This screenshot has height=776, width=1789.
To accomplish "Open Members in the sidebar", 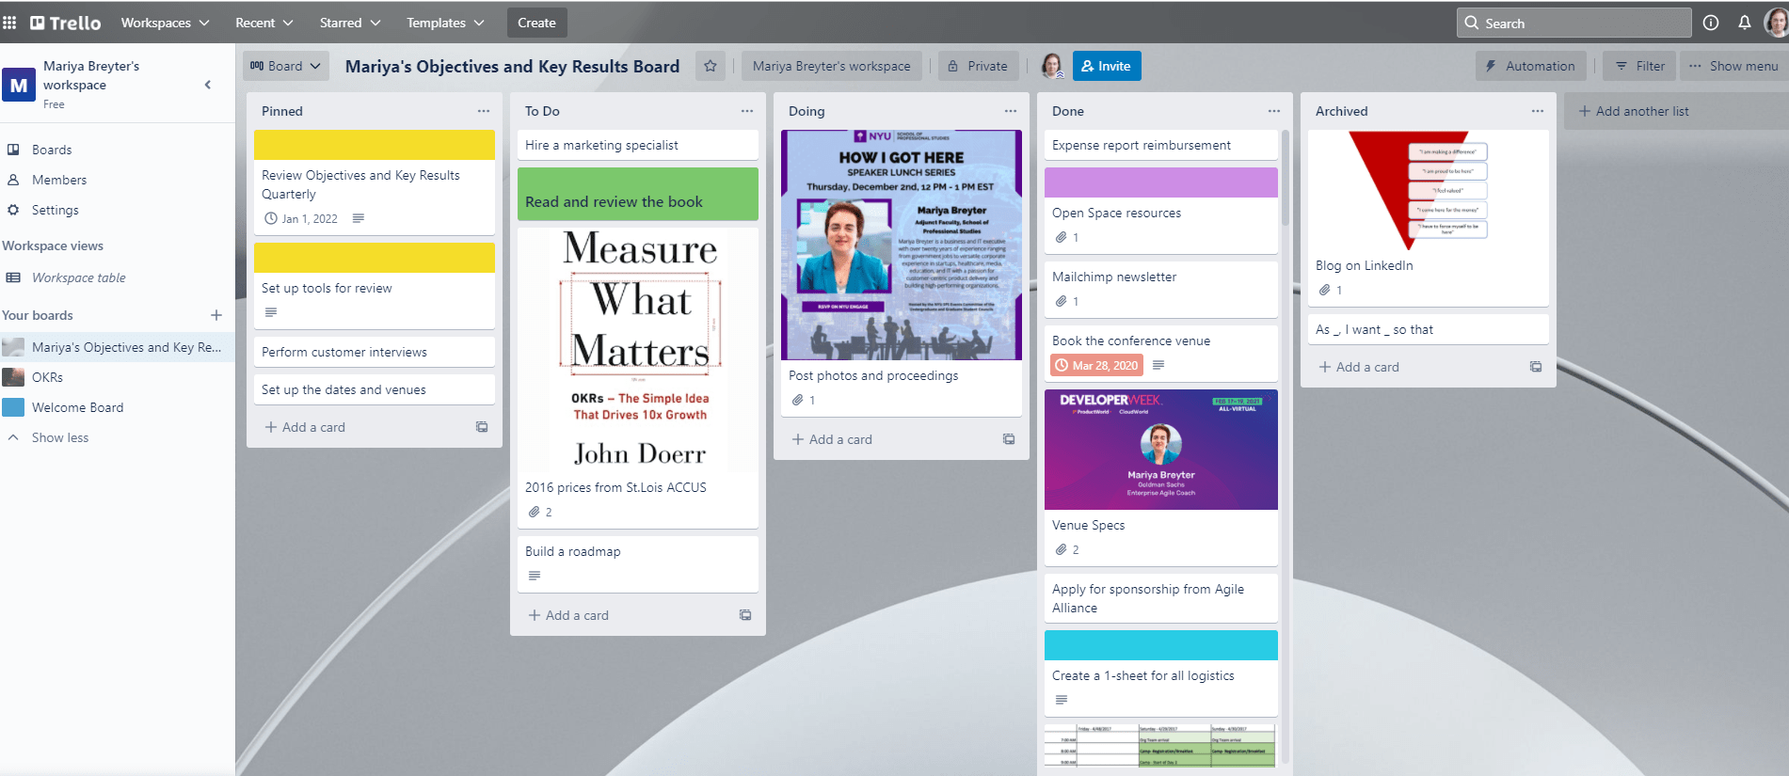I will (x=59, y=180).
